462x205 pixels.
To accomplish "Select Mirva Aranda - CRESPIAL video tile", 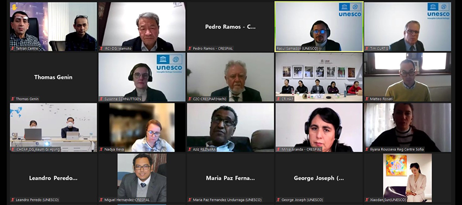I will click(319, 128).
